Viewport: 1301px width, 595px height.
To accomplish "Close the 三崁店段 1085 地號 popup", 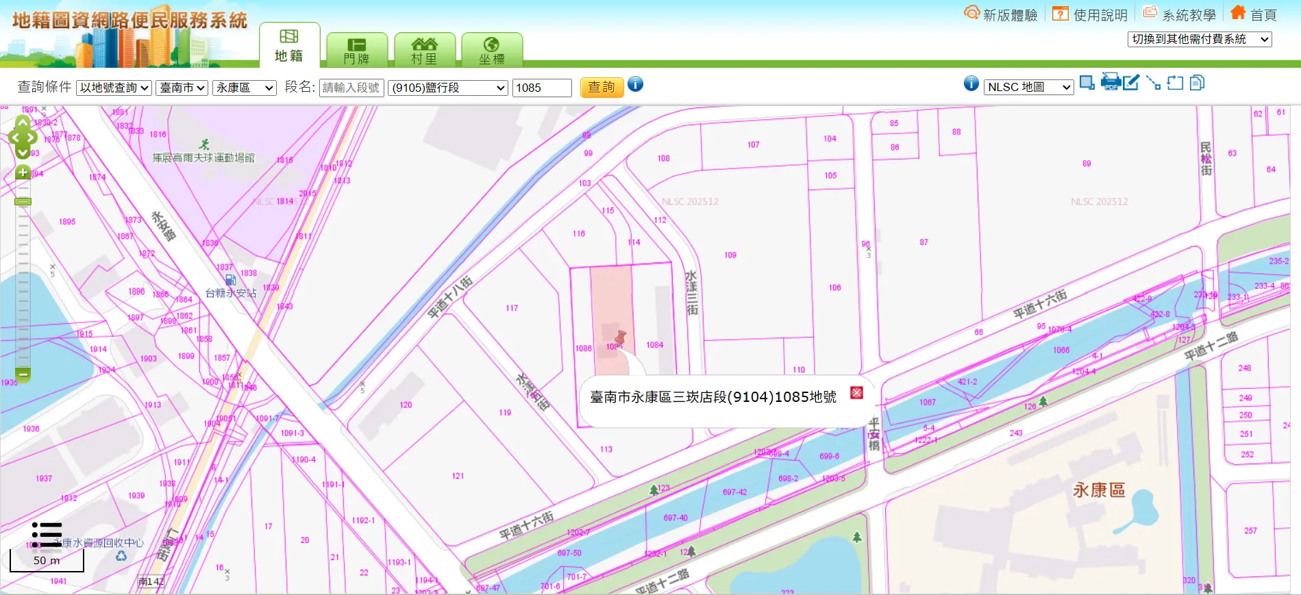I will [x=856, y=392].
